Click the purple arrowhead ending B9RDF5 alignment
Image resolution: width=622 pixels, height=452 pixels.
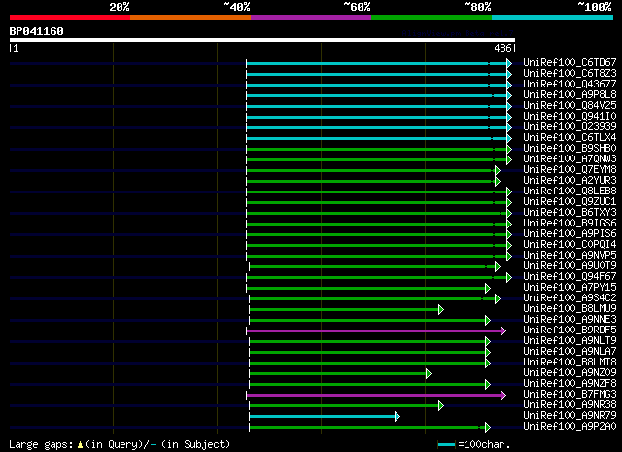503,330
